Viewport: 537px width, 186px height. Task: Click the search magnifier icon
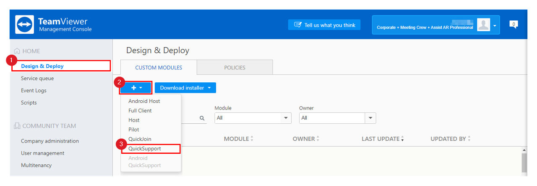tap(202, 118)
